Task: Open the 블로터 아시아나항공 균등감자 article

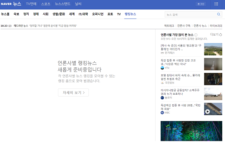Action: [180, 92]
